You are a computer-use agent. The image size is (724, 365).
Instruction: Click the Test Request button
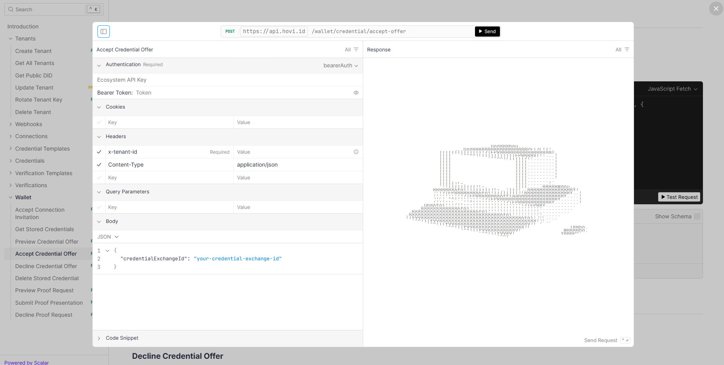(679, 197)
